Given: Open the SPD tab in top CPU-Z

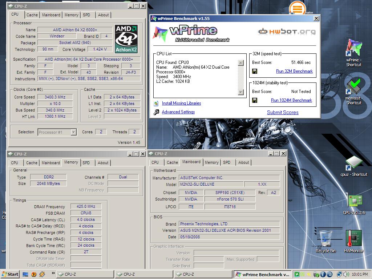Looking at the screenshot, I should point(86,15).
